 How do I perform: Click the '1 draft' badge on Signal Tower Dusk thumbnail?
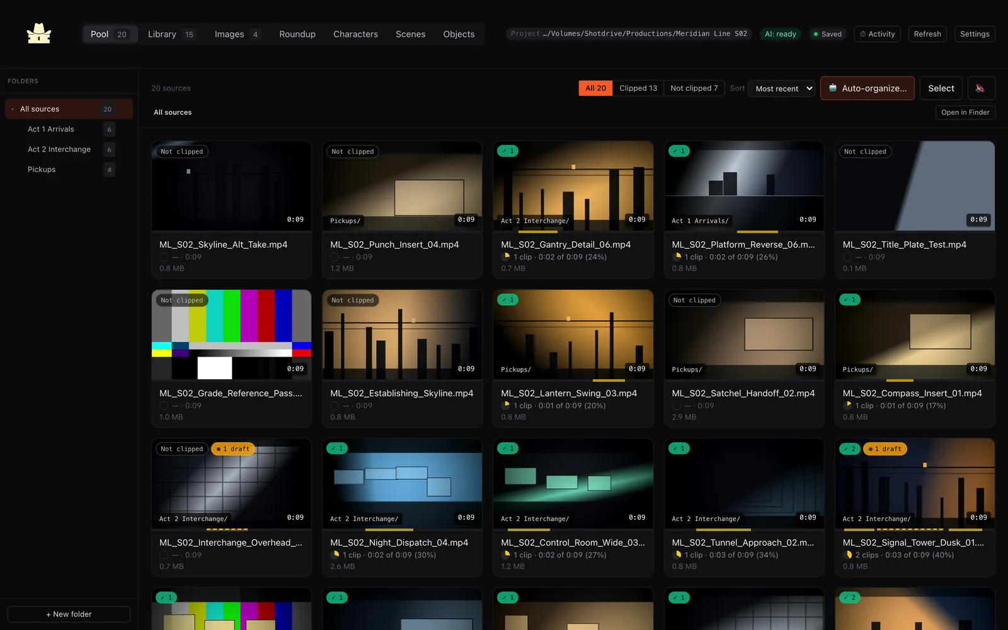885,449
